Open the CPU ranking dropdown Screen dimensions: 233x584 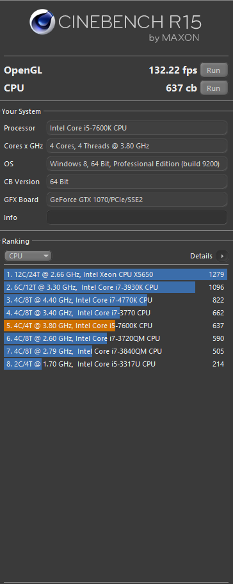pyautogui.click(x=28, y=256)
